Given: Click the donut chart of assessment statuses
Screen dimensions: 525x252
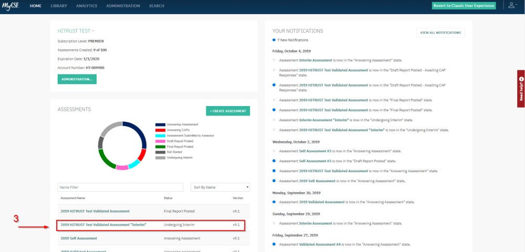Looking at the screenshot, I should coord(122,145).
